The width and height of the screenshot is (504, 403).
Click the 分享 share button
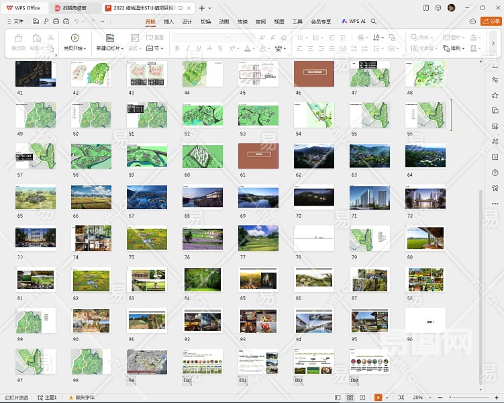(491, 21)
